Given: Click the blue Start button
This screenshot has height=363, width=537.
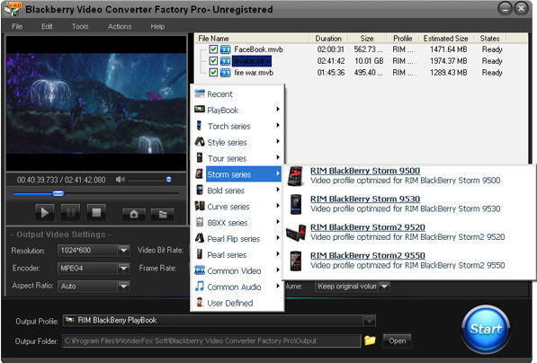Looking at the screenshot, I should coord(486,329).
